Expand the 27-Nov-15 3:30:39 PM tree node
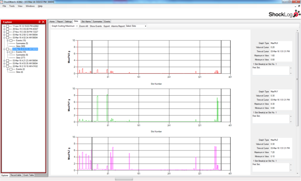This screenshot has width=301, height=181. (4, 32)
